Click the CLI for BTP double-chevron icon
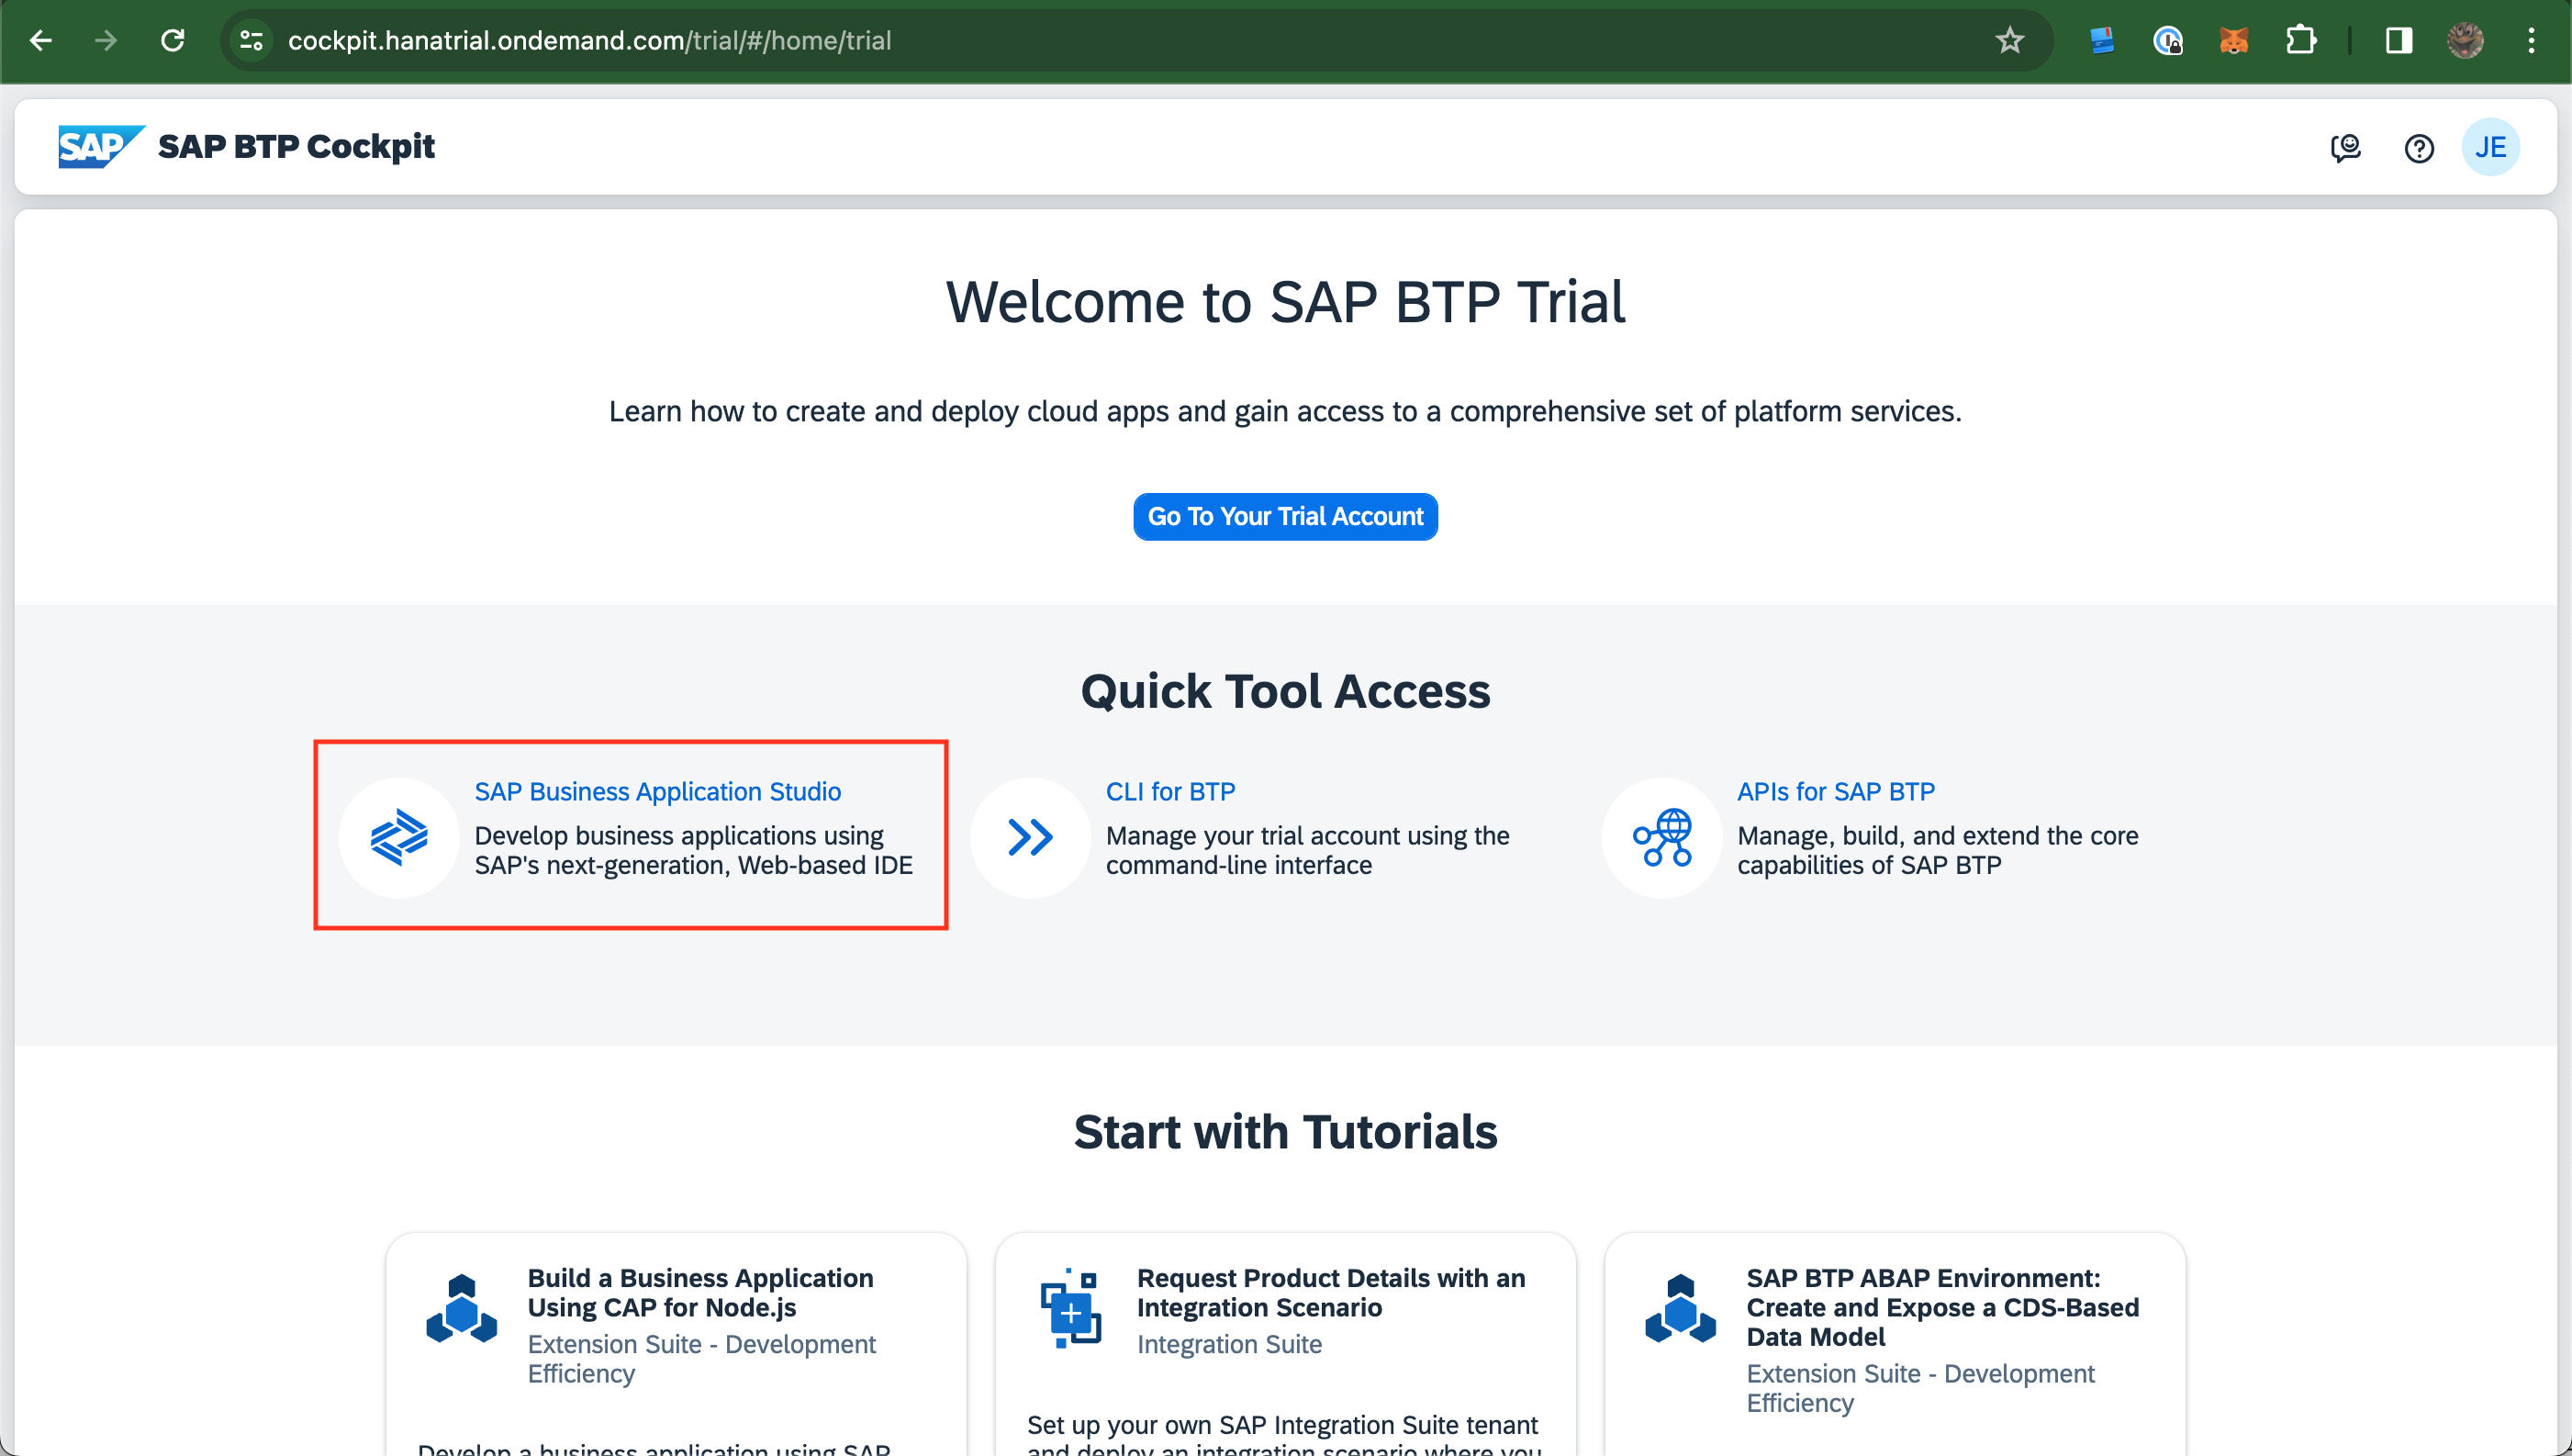The height and width of the screenshot is (1456, 2572). coord(1030,837)
